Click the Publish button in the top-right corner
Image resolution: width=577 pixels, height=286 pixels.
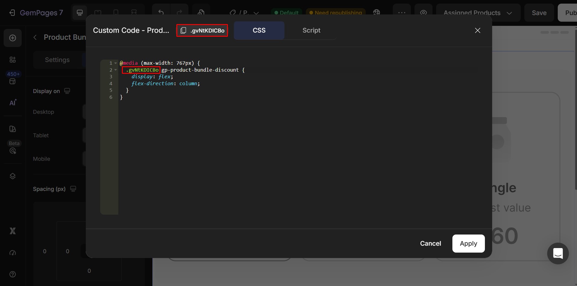coord(567,13)
